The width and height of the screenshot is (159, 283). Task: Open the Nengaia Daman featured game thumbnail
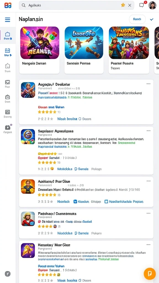[40, 43]
